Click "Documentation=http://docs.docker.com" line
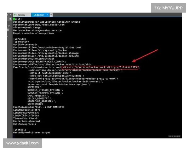Screen dimensions: 189x151 39,25
